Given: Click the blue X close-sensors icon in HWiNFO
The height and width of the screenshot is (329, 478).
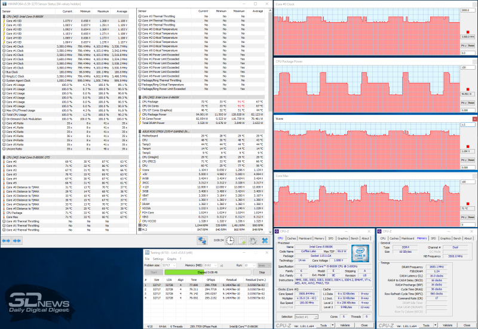Looking at the screenshot, I should tap(265, 240).
